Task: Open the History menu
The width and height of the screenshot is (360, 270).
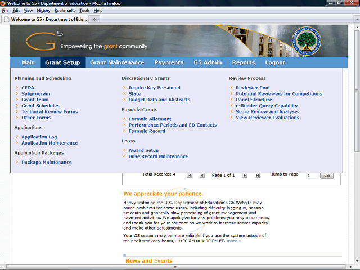Action: click(x=43, y=11)
